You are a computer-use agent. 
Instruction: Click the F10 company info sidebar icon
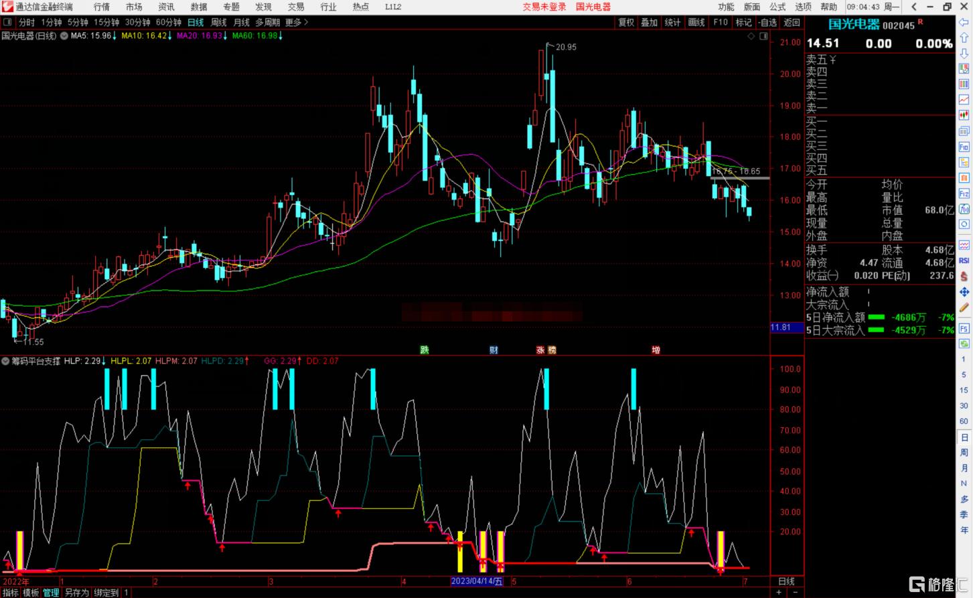pyautogui.click(x=964, y=147)
